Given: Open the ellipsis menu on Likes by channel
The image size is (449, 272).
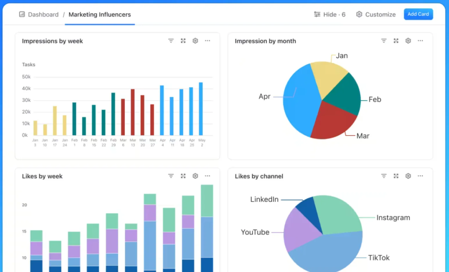Looking at the screenshot, I should coord(420,176).
